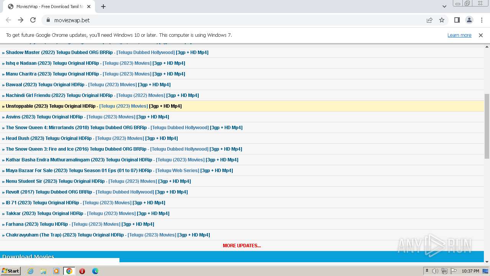Open Bawaal (2023) Telugu Original HDRip
This screenshot has height=276, width=490.
coord(45,85)
